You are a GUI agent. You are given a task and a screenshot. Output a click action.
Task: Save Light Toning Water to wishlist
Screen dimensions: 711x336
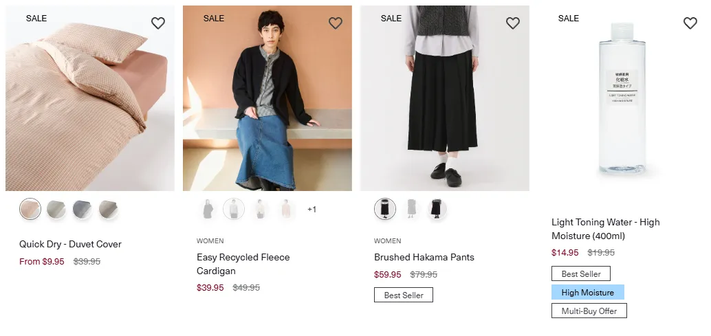pyautogui.click(x=690, y=23)
